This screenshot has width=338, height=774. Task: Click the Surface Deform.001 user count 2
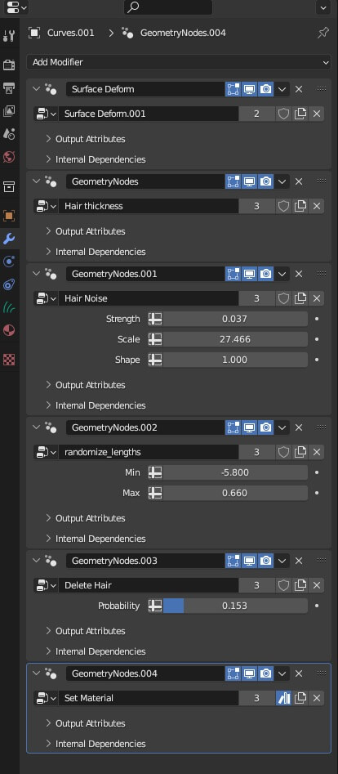point(256,114)
